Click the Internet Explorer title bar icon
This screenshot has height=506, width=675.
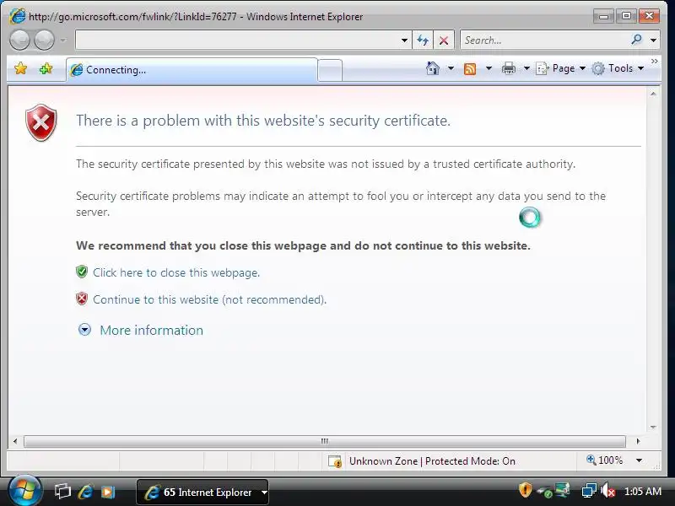coord(17,16)
